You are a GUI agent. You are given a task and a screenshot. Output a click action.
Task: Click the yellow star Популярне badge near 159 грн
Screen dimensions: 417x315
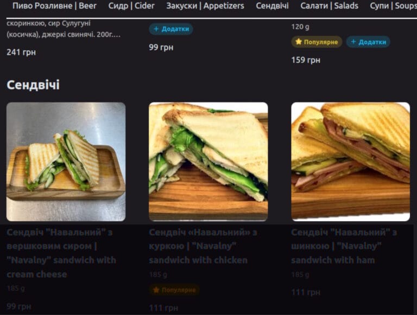pos(317,42)
